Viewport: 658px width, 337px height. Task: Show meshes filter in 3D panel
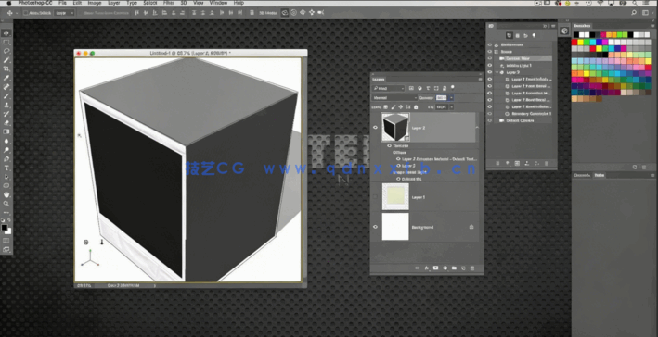click(518, 36)
